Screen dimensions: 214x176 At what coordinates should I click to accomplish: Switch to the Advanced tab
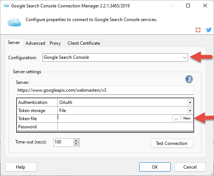click(35, 43)
